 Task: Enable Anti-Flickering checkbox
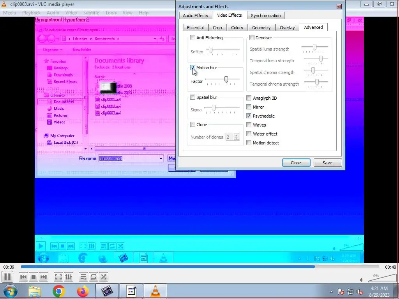[x=192, y=38]
